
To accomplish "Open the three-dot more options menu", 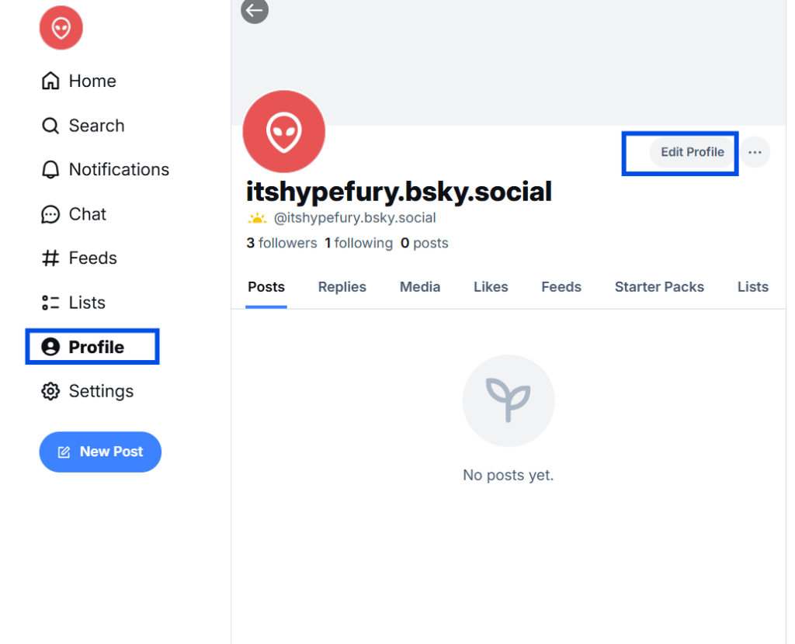I will (755, 152).
